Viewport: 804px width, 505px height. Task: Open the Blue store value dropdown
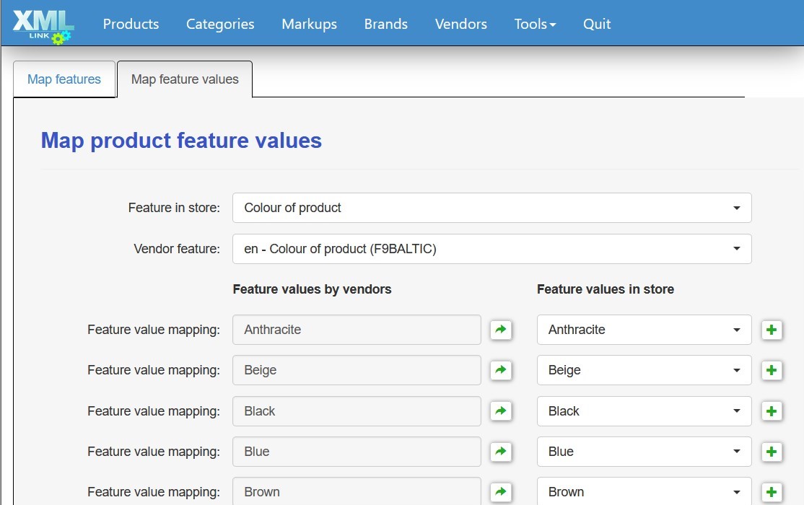(x=644, y=452)
